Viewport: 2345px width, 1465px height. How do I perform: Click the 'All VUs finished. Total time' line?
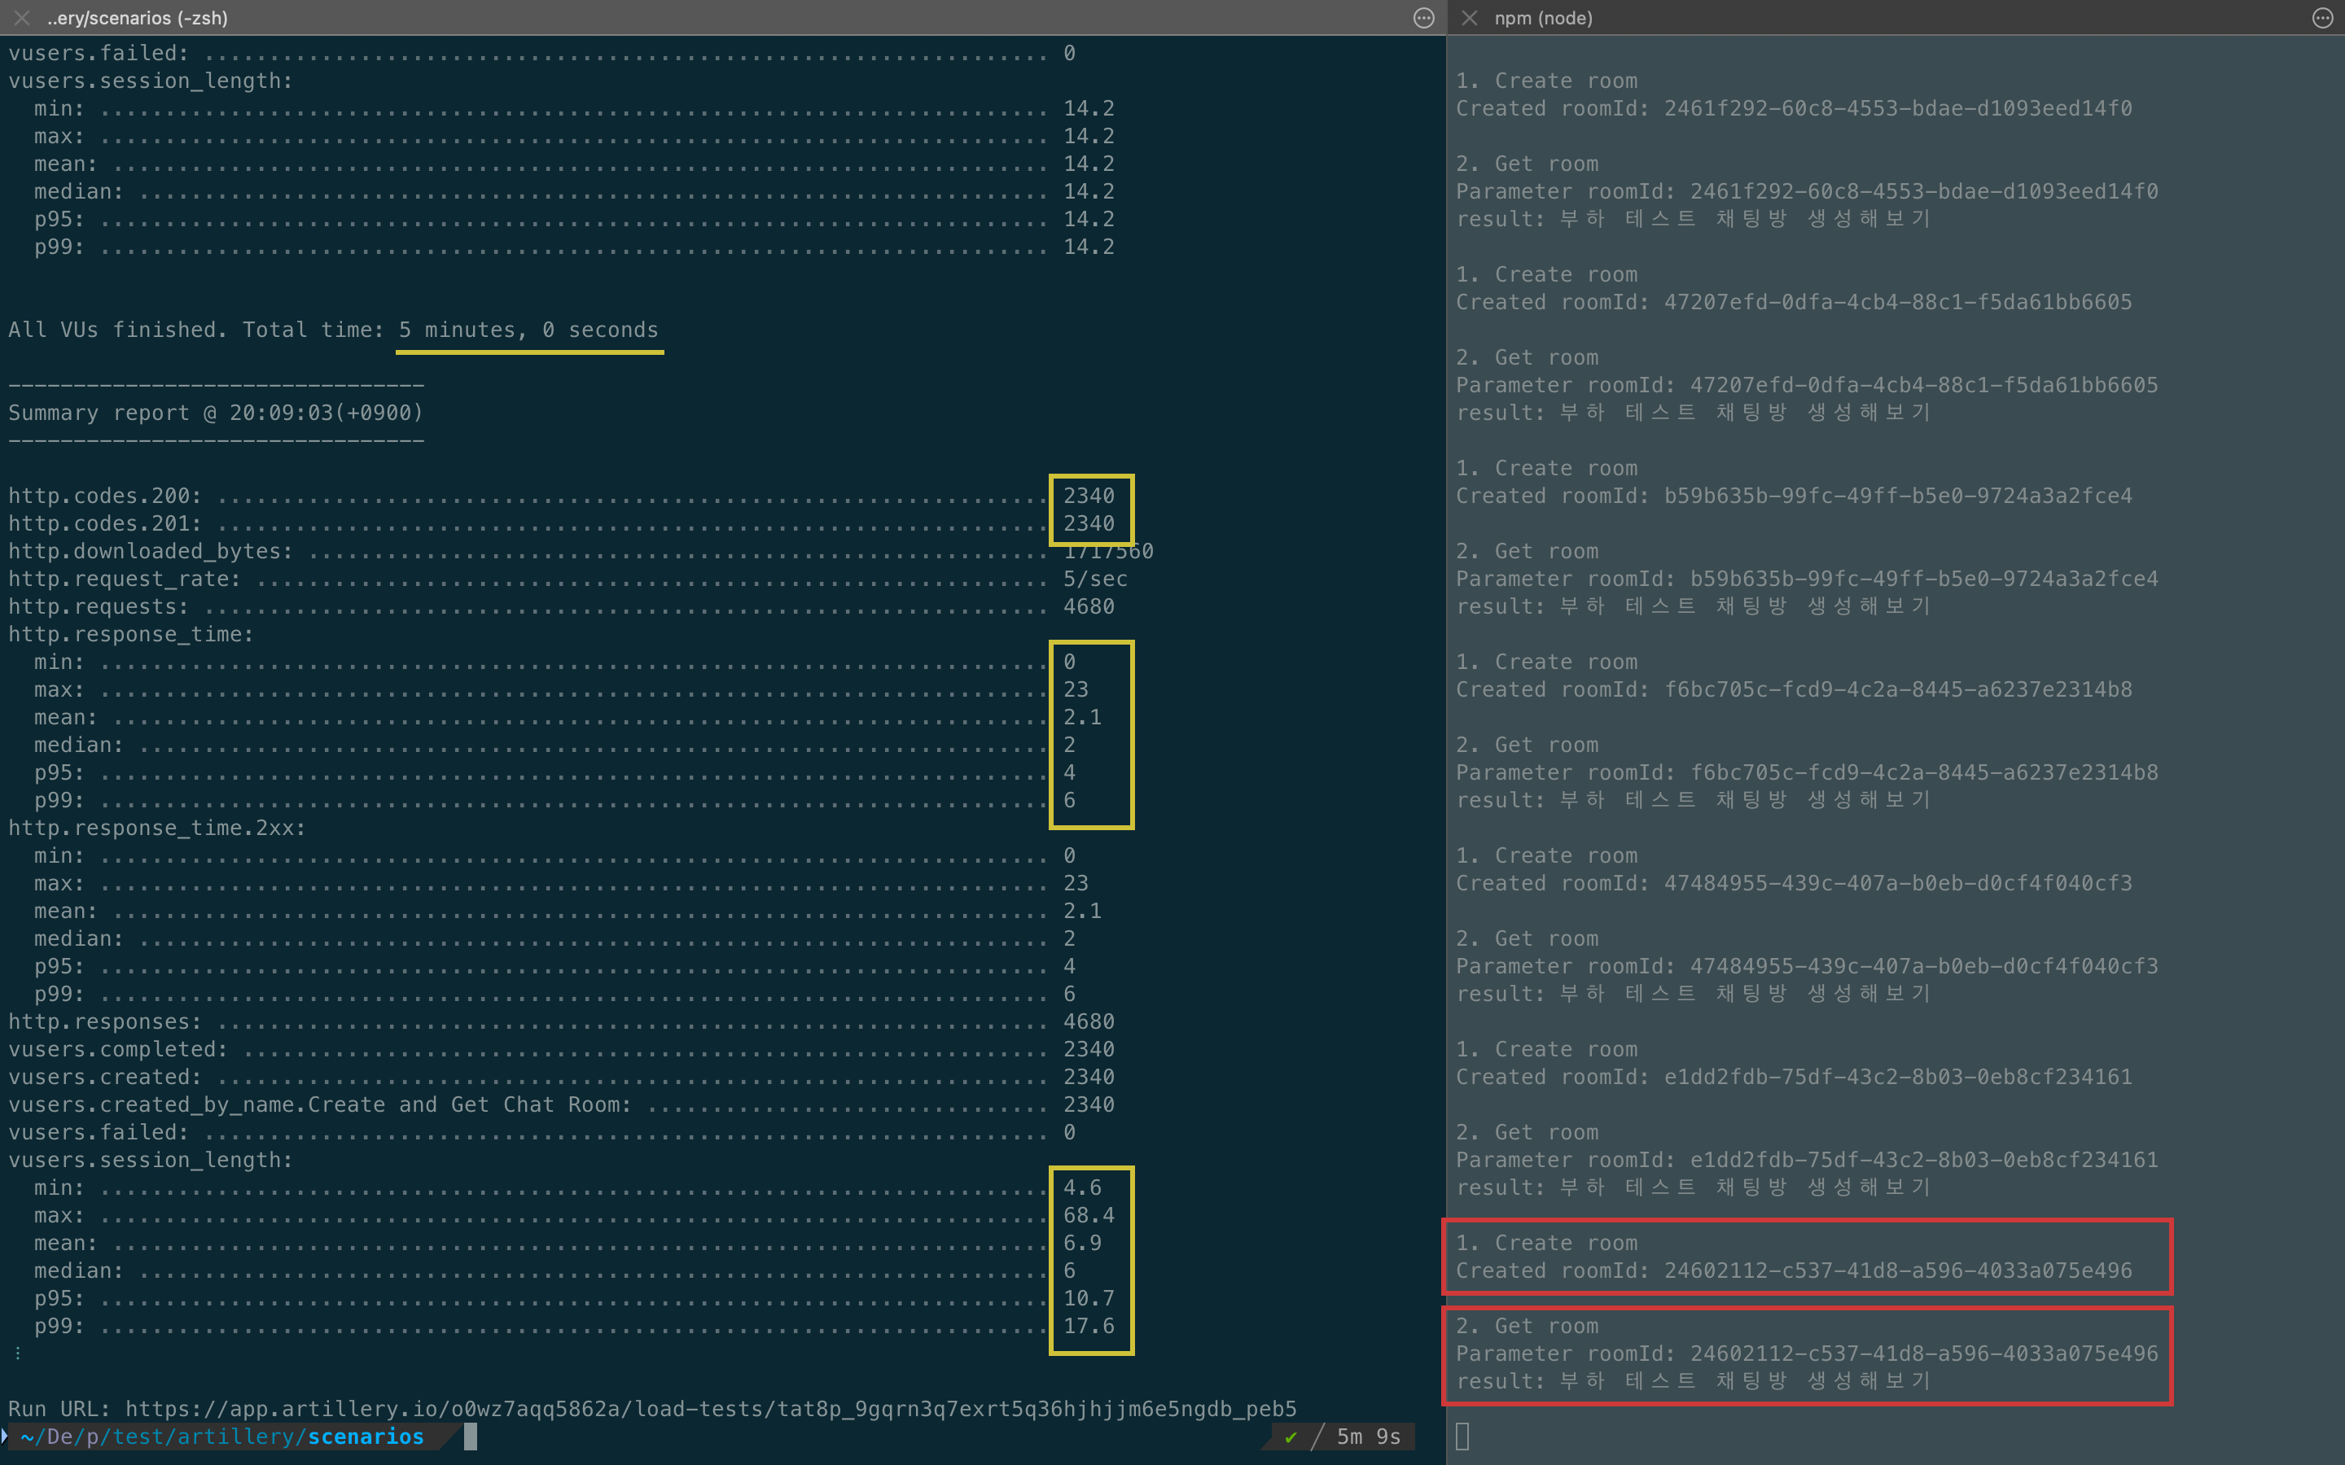(333, 330)
